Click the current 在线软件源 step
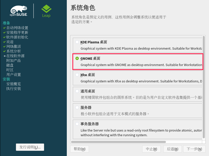The width and height of the screenshot is (209, 156). (15, 56)
